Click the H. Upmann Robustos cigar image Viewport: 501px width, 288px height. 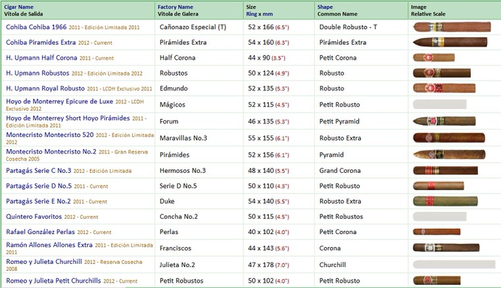(x=442, y=73)
